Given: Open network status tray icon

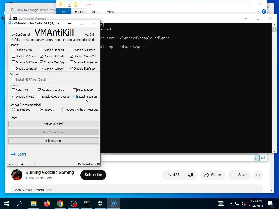Looking at the screenshot, I should pos(237,204).
